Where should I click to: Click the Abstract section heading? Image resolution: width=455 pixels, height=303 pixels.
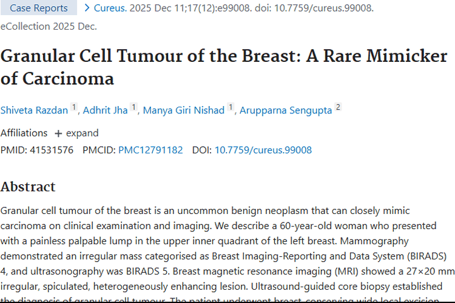tap(28, 186)
